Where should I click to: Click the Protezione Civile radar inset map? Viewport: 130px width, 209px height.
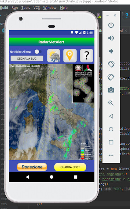pos(83,84)
